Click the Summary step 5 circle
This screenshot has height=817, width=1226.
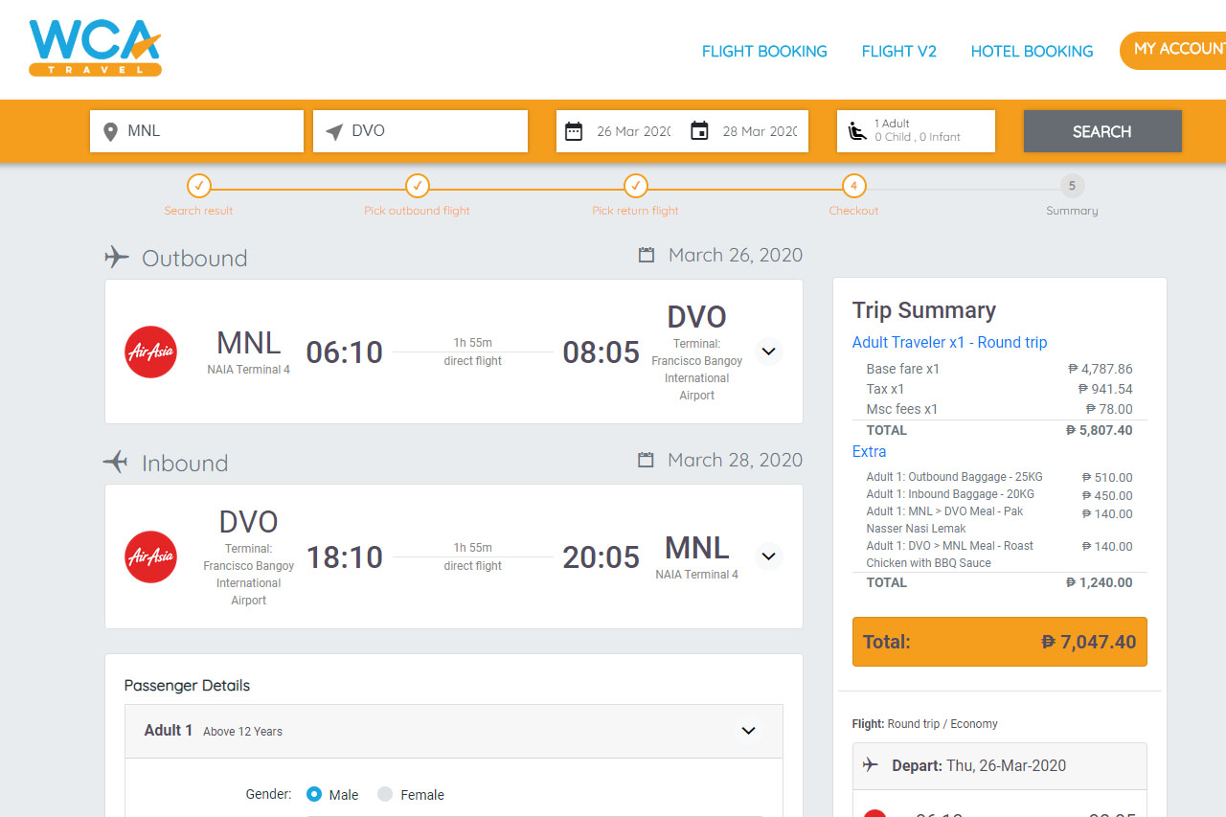(1072, 185)
